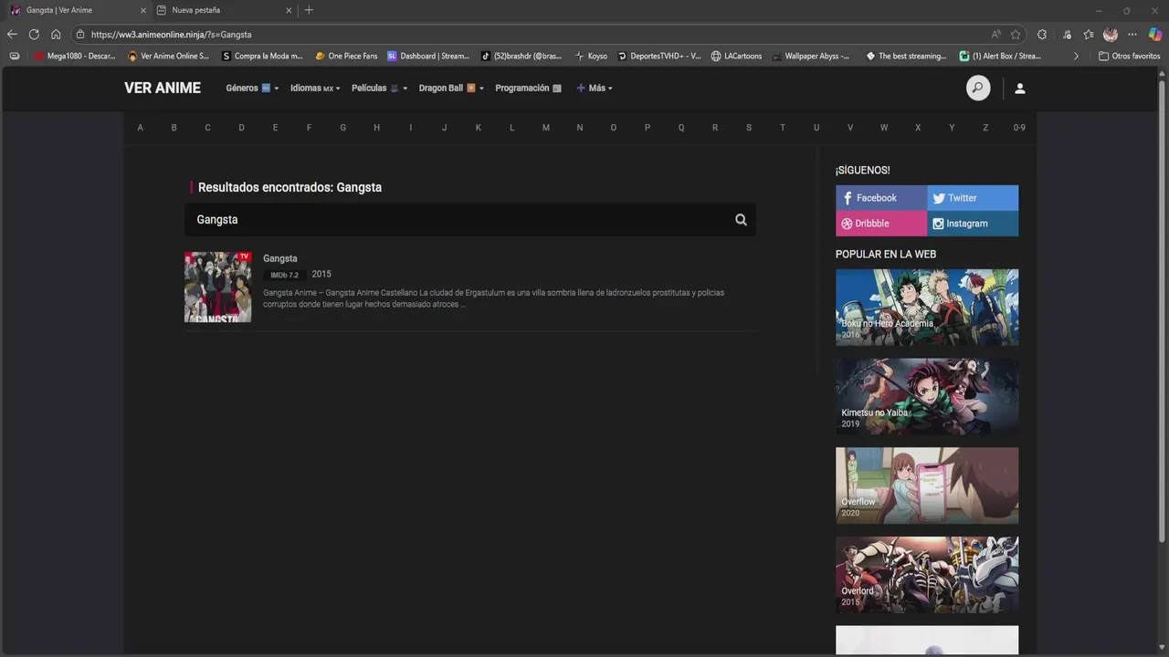The width and height of the screenshot is (1169, 657).
Task: Open the browser profile avatar
Action: (1111, 35)
